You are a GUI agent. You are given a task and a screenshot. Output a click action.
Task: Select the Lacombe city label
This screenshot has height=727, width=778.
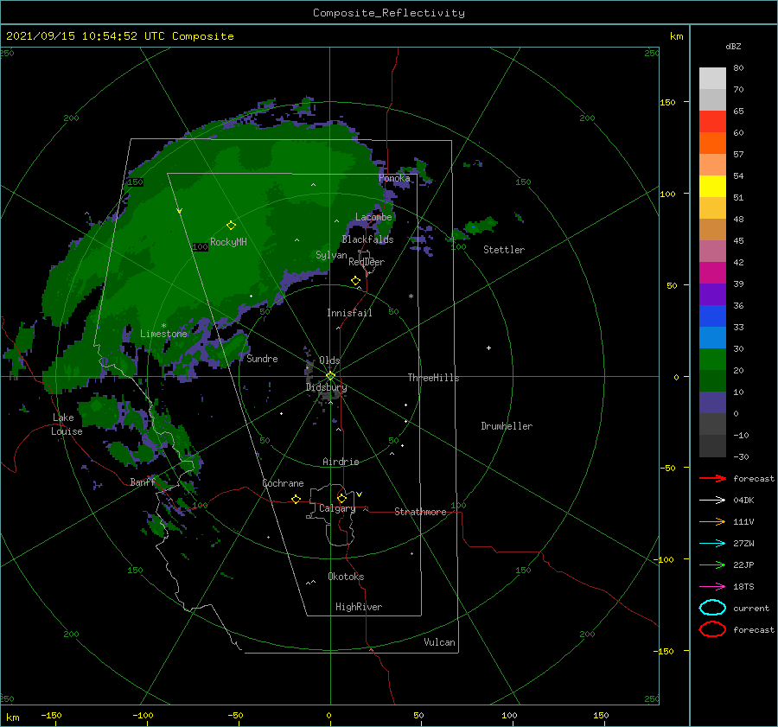coord(373,217)
